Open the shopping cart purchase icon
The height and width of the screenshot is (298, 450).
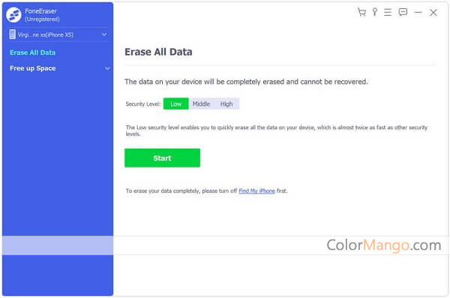(361, 12)
